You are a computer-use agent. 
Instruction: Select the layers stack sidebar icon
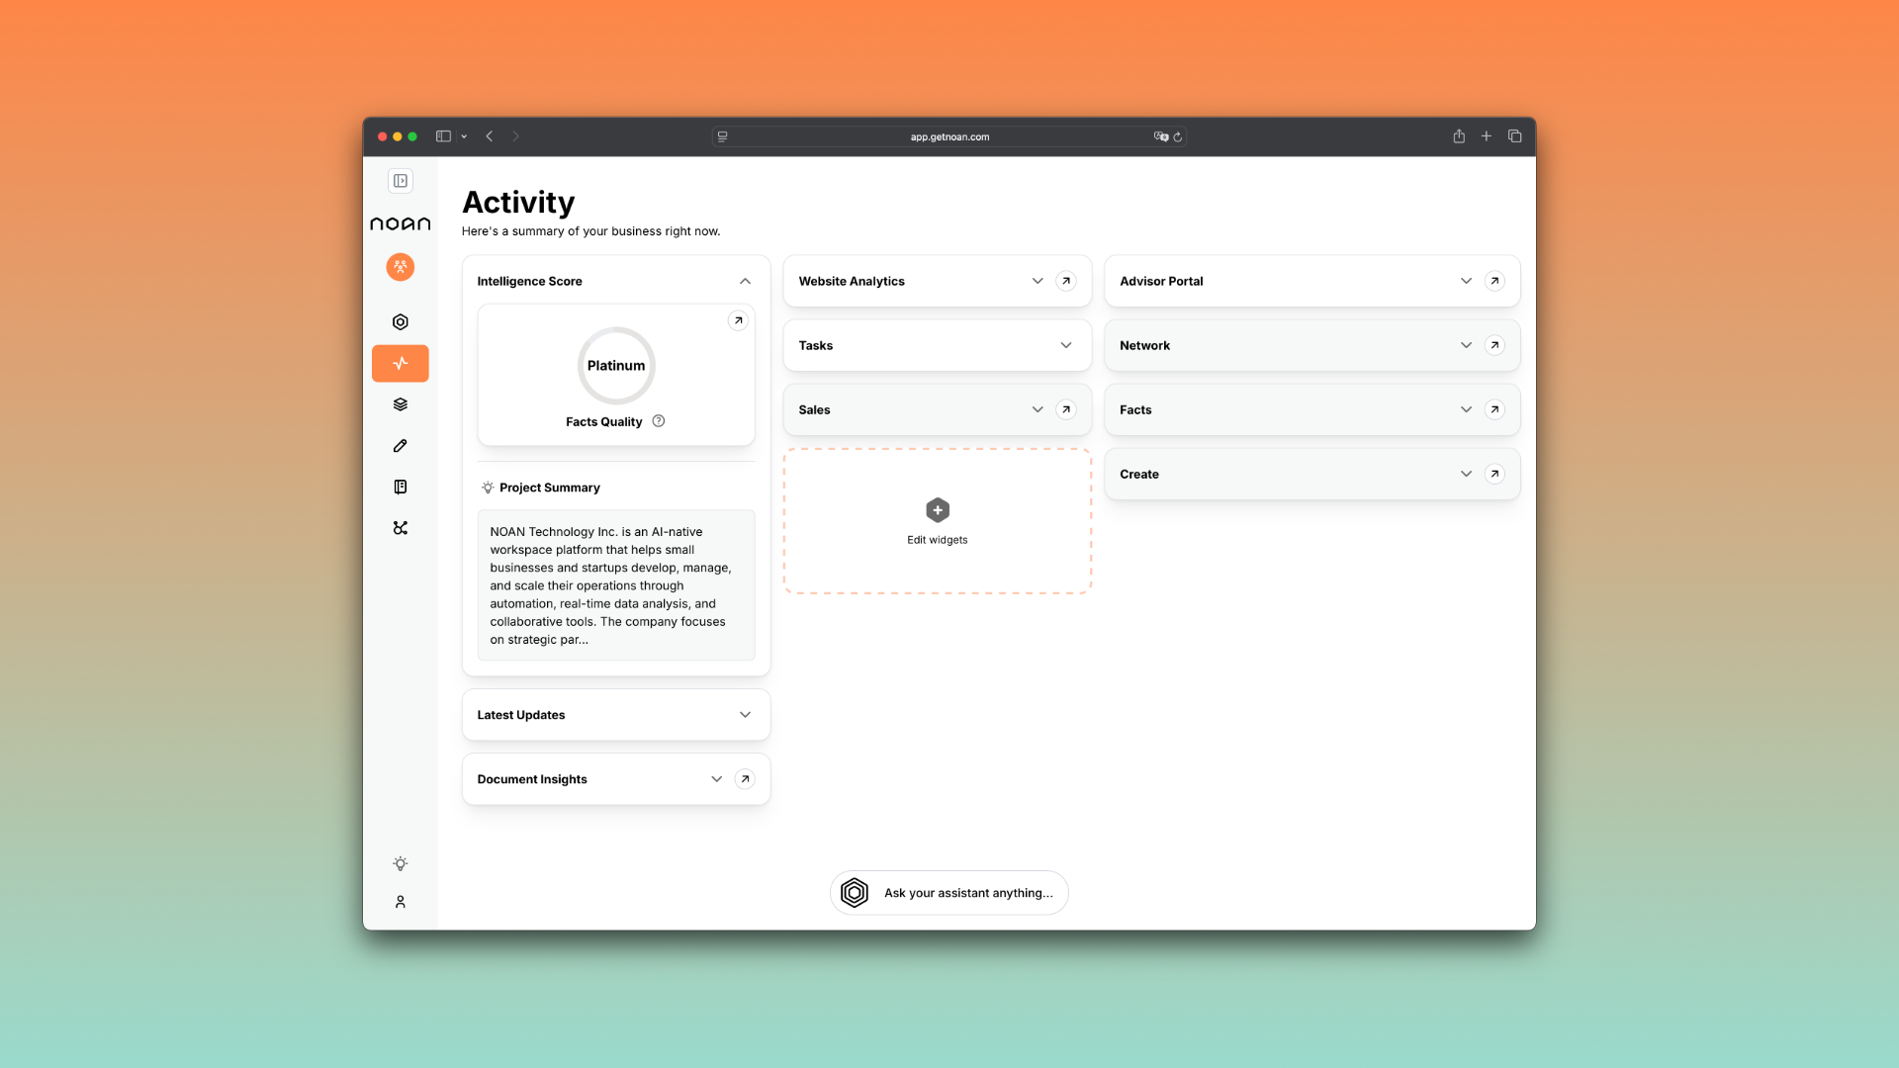click(x=400, y=404)
